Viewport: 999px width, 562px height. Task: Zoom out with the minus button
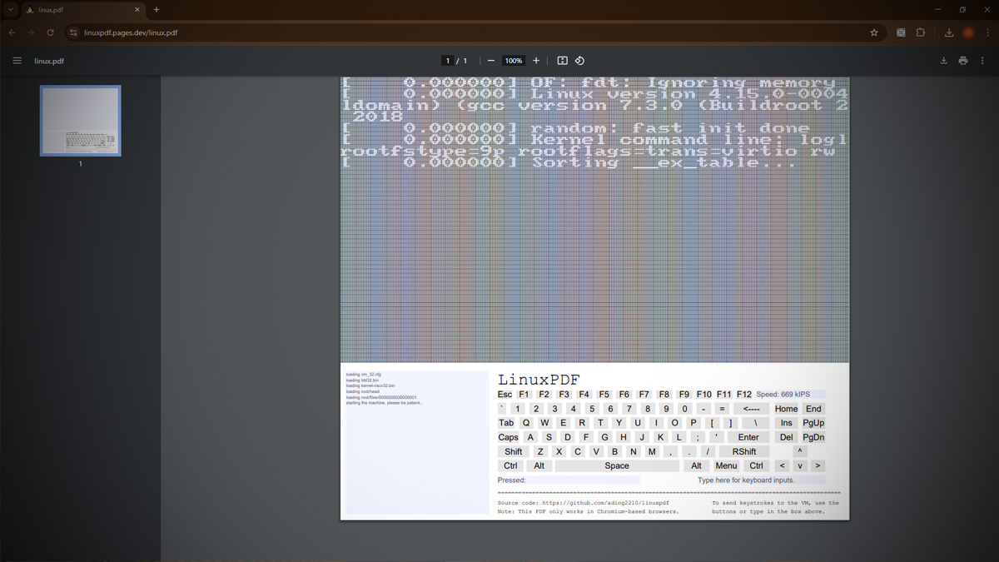coord(491,61)
